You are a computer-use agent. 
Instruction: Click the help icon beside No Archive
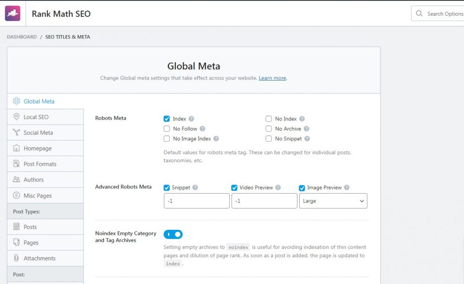pyautogui.click(x=306, y=129)
